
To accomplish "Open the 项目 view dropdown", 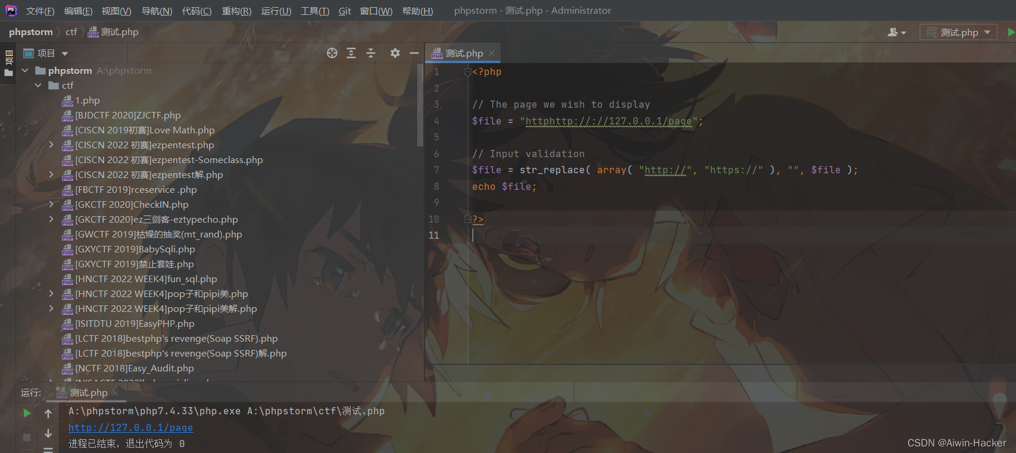I will [46, 53].
